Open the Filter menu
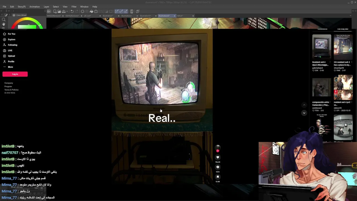Image resolution: width=357 pixels, height=201 pixels. pos(74,7)
